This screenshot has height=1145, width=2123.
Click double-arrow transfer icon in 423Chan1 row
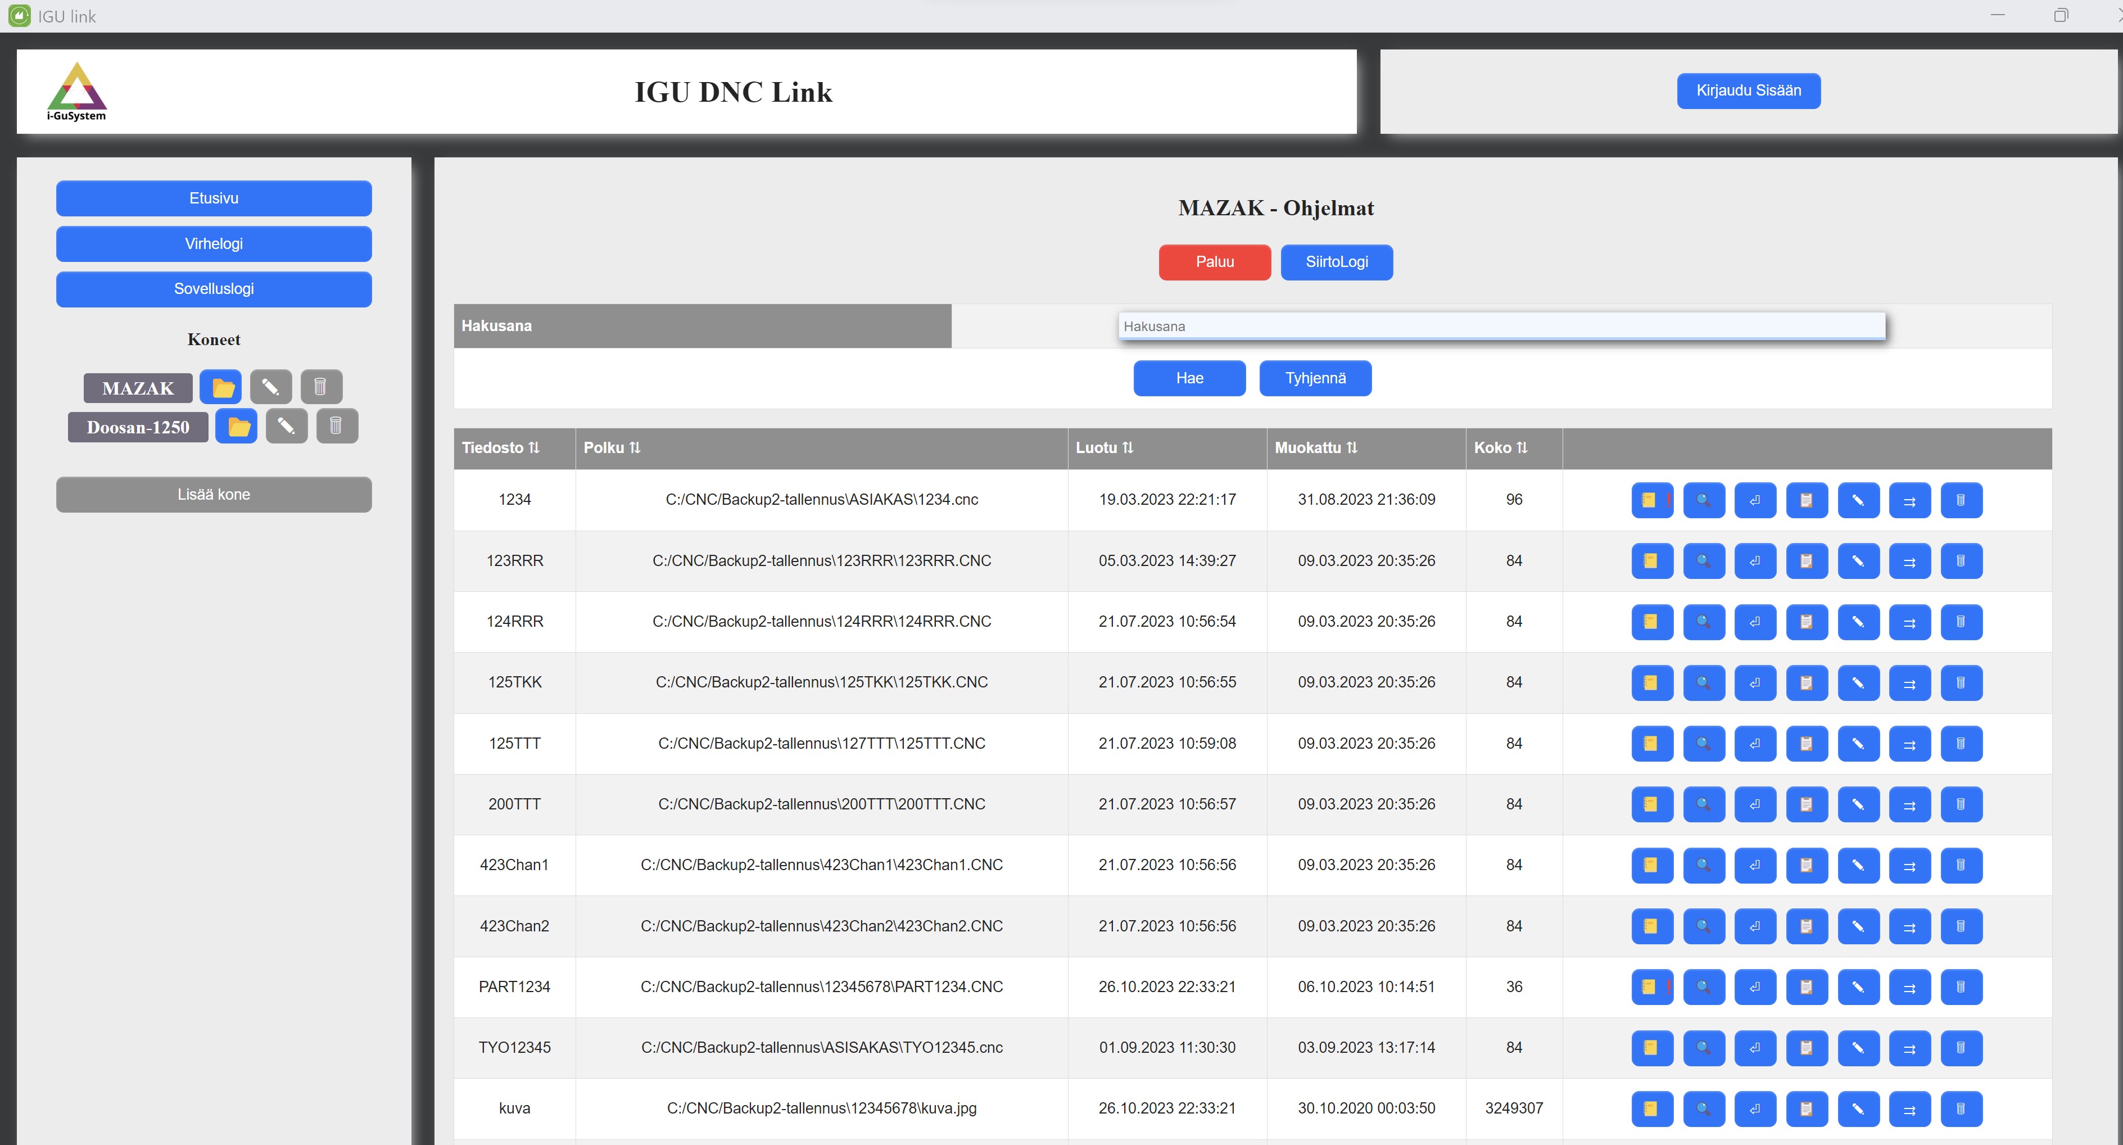coord(1909,866)
